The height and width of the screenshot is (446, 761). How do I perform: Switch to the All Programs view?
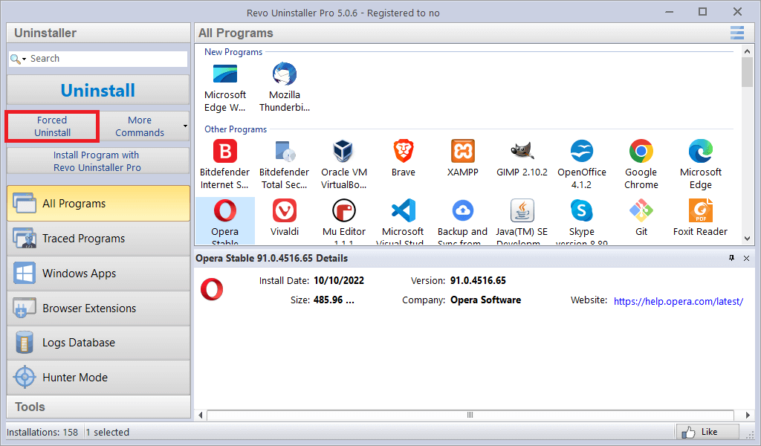pyautogui.click(x=97, y=201)
